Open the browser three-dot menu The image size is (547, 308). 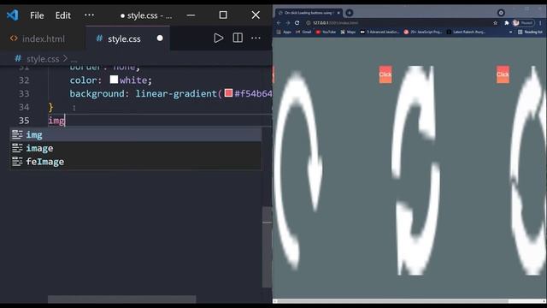pos(540,23)
